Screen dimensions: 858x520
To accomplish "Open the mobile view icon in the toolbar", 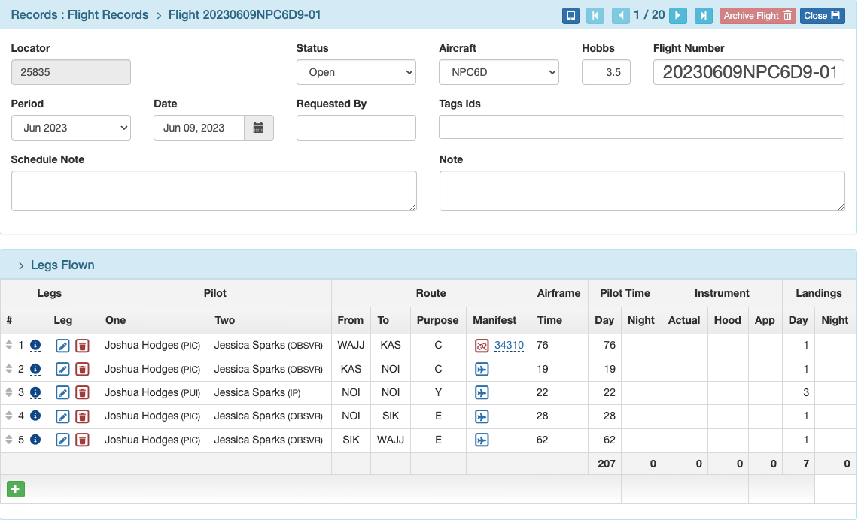I will tap(570, 15).
